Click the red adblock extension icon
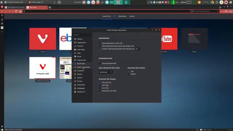This screenshot has width=233, height=131. click(x=222, y=11)
